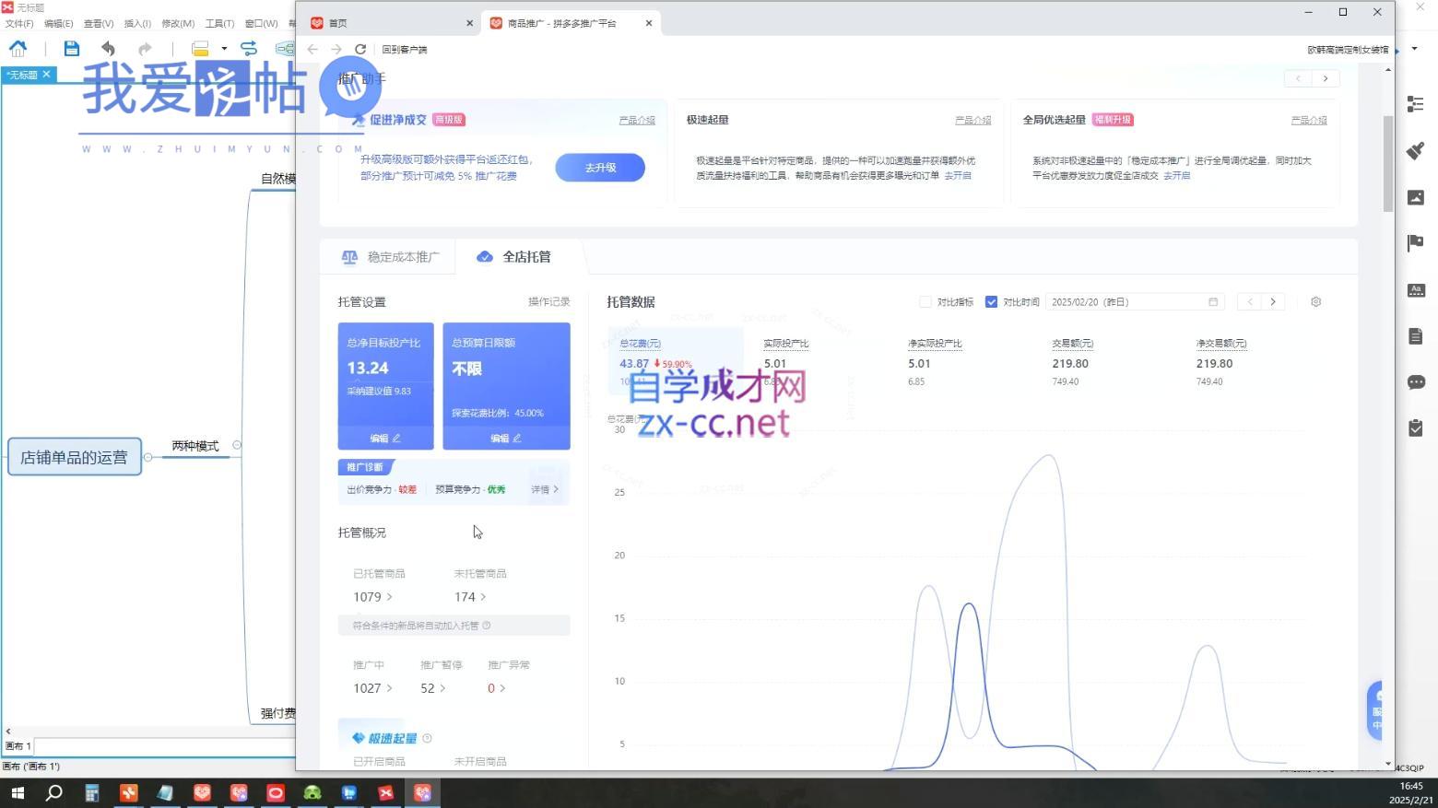The width and height of the screenshot is (1438, 808).
Task: Click the XMind home icon in toolbar
Action: [x=18, y=48]
